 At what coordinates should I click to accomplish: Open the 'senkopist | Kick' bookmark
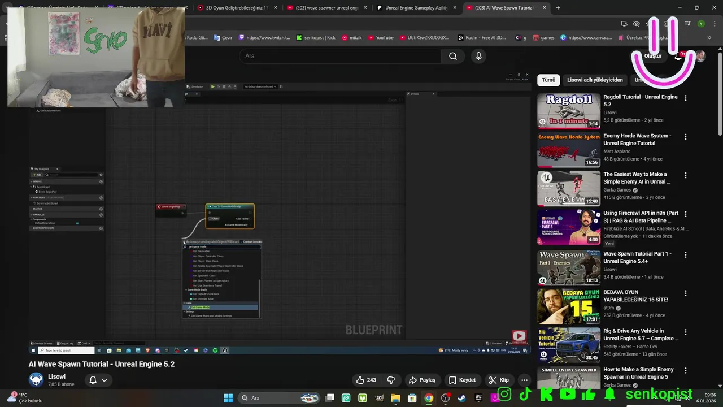coord(316,38)
